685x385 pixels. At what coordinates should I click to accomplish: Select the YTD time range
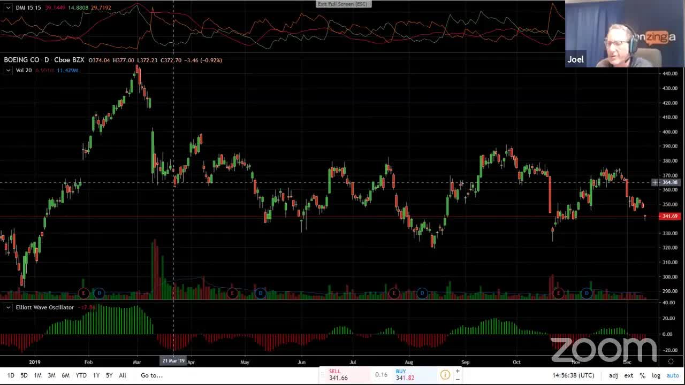pyautogui.click(x=81, y=375)
